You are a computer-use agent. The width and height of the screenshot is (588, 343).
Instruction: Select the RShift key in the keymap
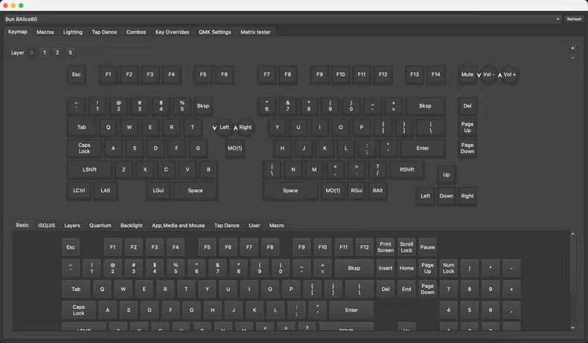click(x=406, y=169)
